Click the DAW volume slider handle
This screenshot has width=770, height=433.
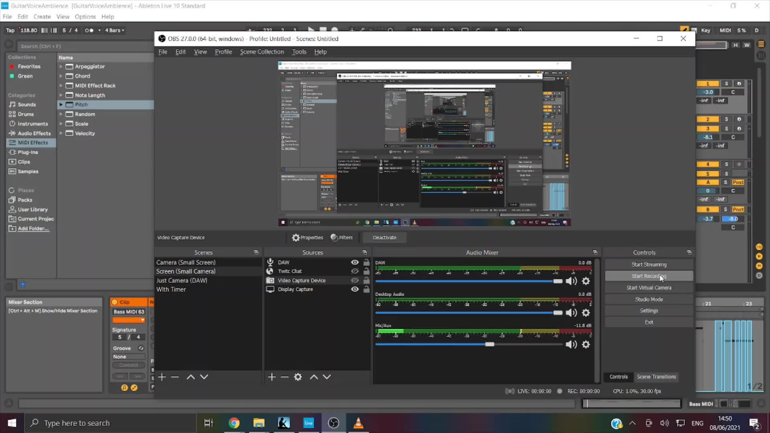pos(558,281)
